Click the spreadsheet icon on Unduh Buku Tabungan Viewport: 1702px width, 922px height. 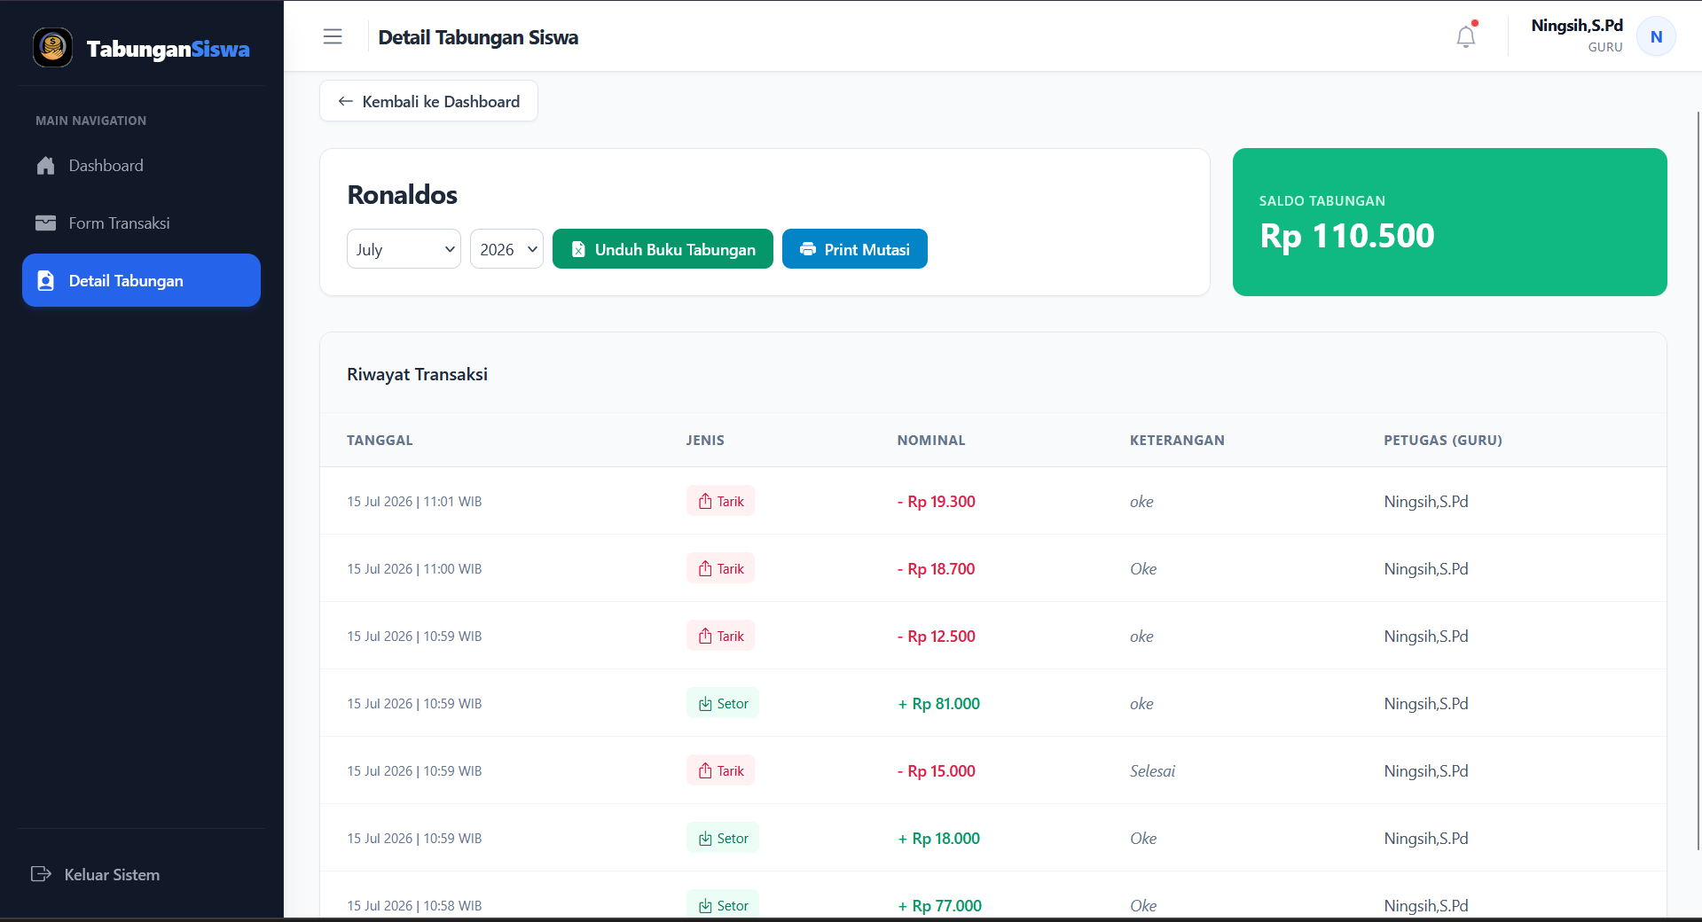(578, 249)
